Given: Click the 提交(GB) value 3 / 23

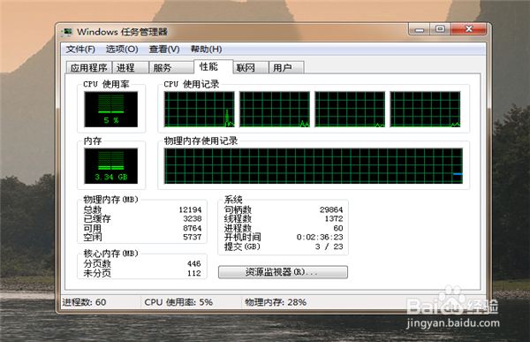Looking at the screenshot, I should pos(329,247).
